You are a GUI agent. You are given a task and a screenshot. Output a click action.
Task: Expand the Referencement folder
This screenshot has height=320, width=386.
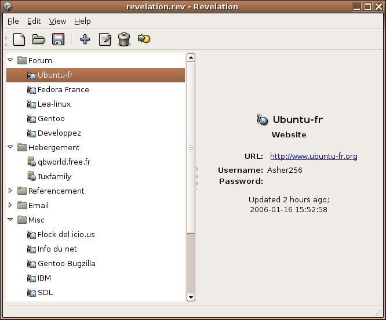10,191
